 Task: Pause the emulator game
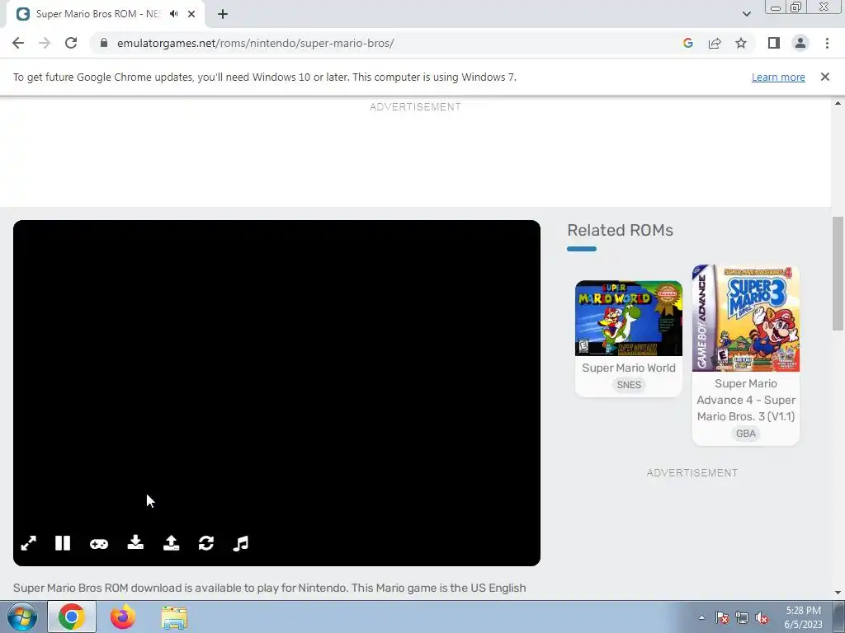63,543
